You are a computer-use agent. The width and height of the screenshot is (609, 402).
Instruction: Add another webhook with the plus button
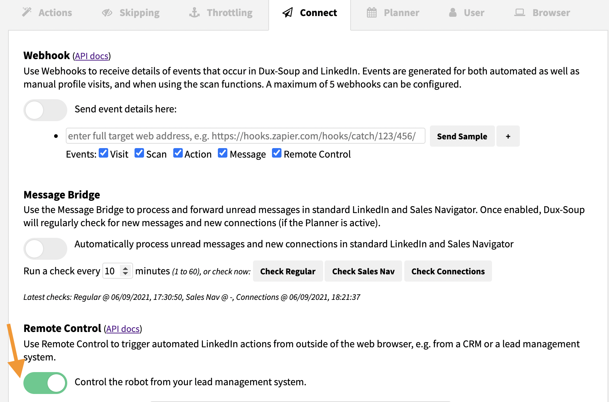[508, 136]
